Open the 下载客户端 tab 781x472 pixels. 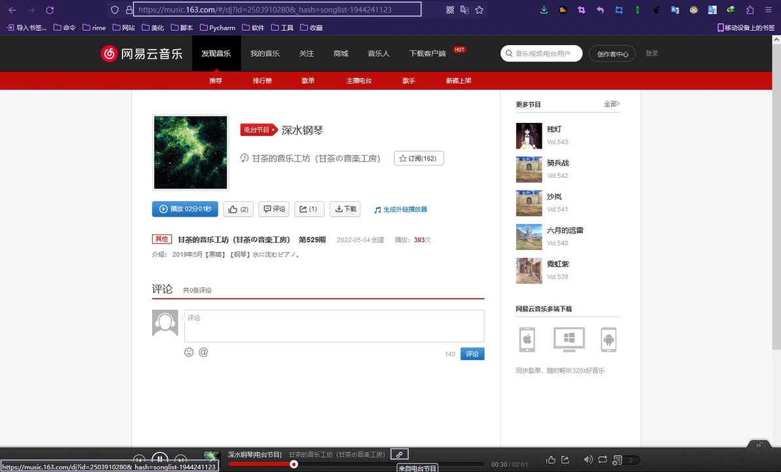click(427, 53)
